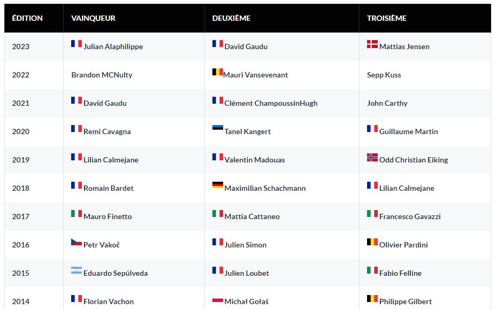Click the German flag next to Maximilian Schachmann
This screenshot has width=496, height=310.
tap(217, 185)
